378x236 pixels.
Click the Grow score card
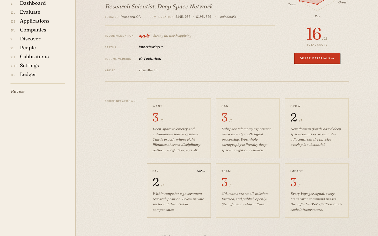pyautogui.click(x=317, y=128)
